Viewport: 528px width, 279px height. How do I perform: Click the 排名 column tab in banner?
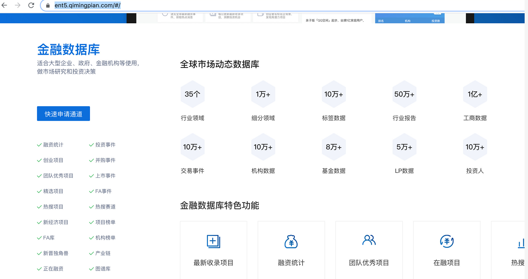point(381,21)
